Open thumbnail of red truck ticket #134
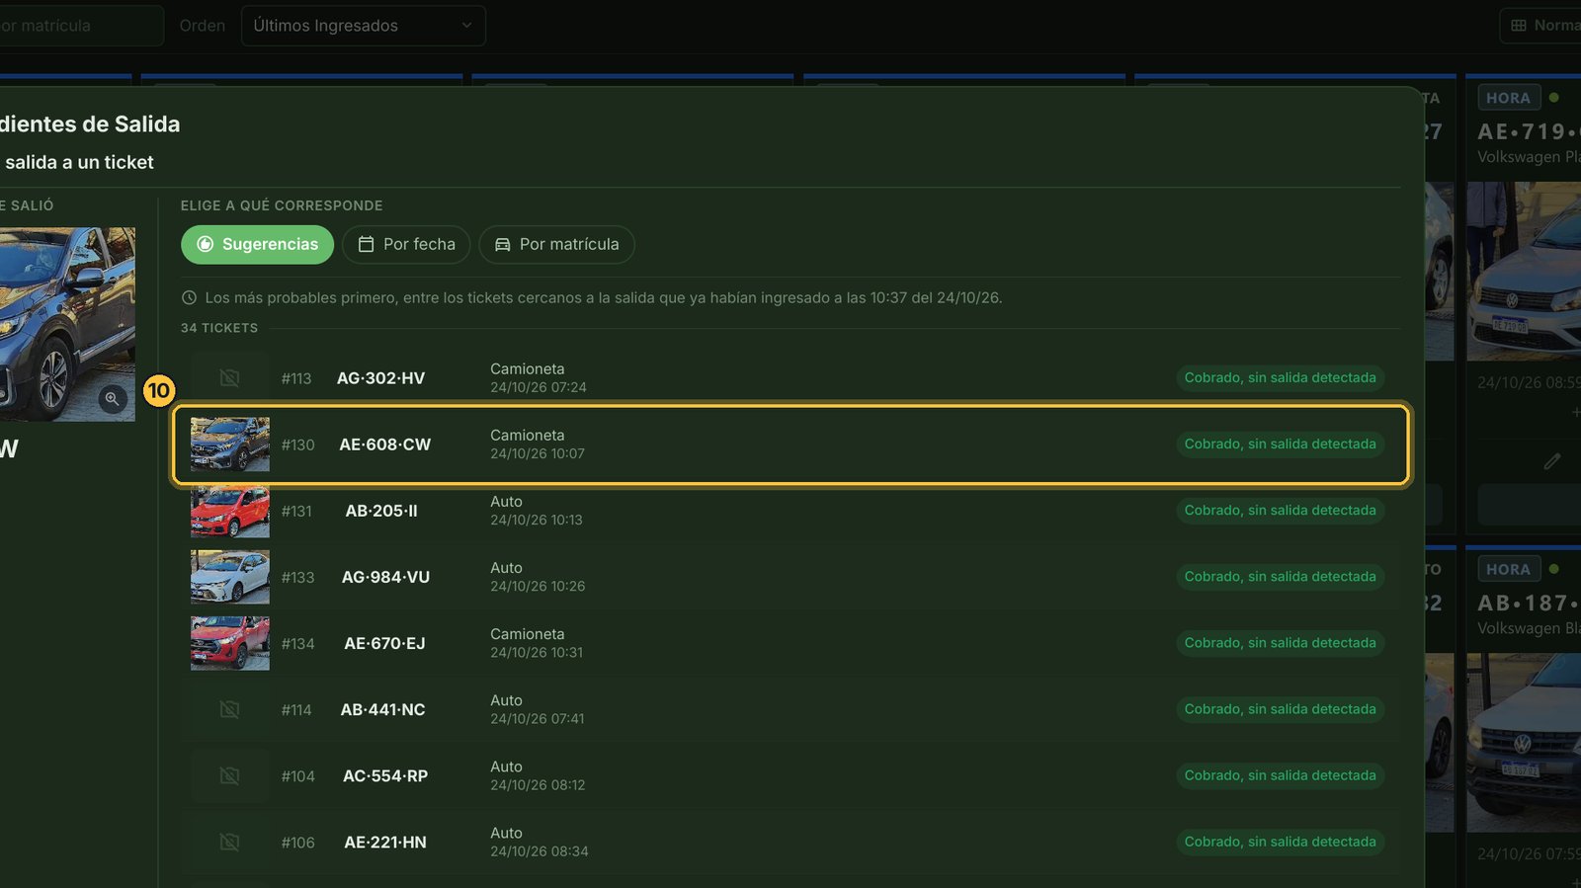This screenshot has width=1581, height=888. pos(229,643)
